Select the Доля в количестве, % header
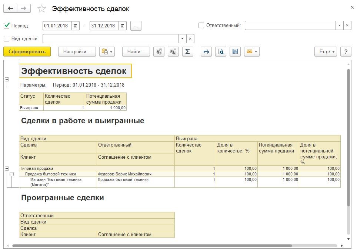The width and height of the screenshot is (357, 252). [237, 154]
